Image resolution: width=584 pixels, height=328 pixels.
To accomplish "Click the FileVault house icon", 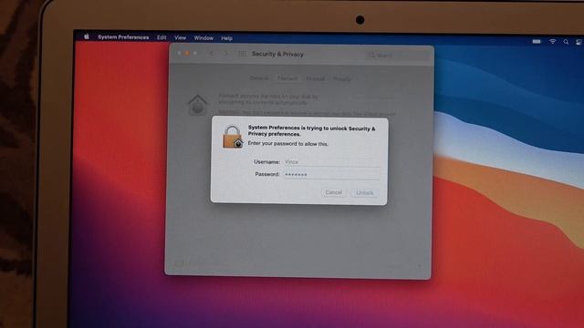I will pos(198,105).
